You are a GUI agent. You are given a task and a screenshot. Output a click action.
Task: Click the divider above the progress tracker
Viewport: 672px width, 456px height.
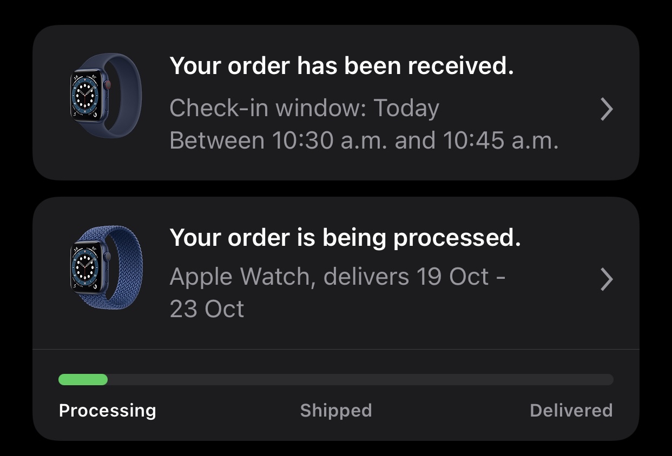pyautogui.click(x=336, y=349)
